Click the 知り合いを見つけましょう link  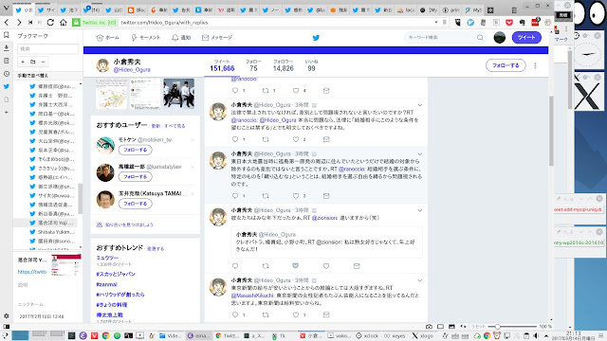(129, 224)
